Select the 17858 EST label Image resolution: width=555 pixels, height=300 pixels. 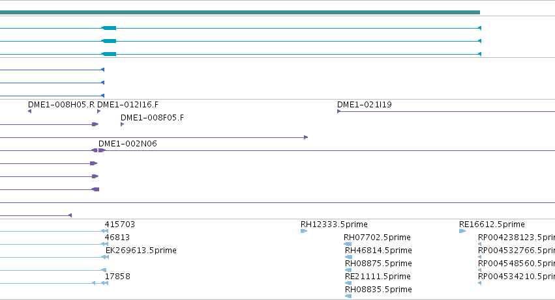coord(117,277)
